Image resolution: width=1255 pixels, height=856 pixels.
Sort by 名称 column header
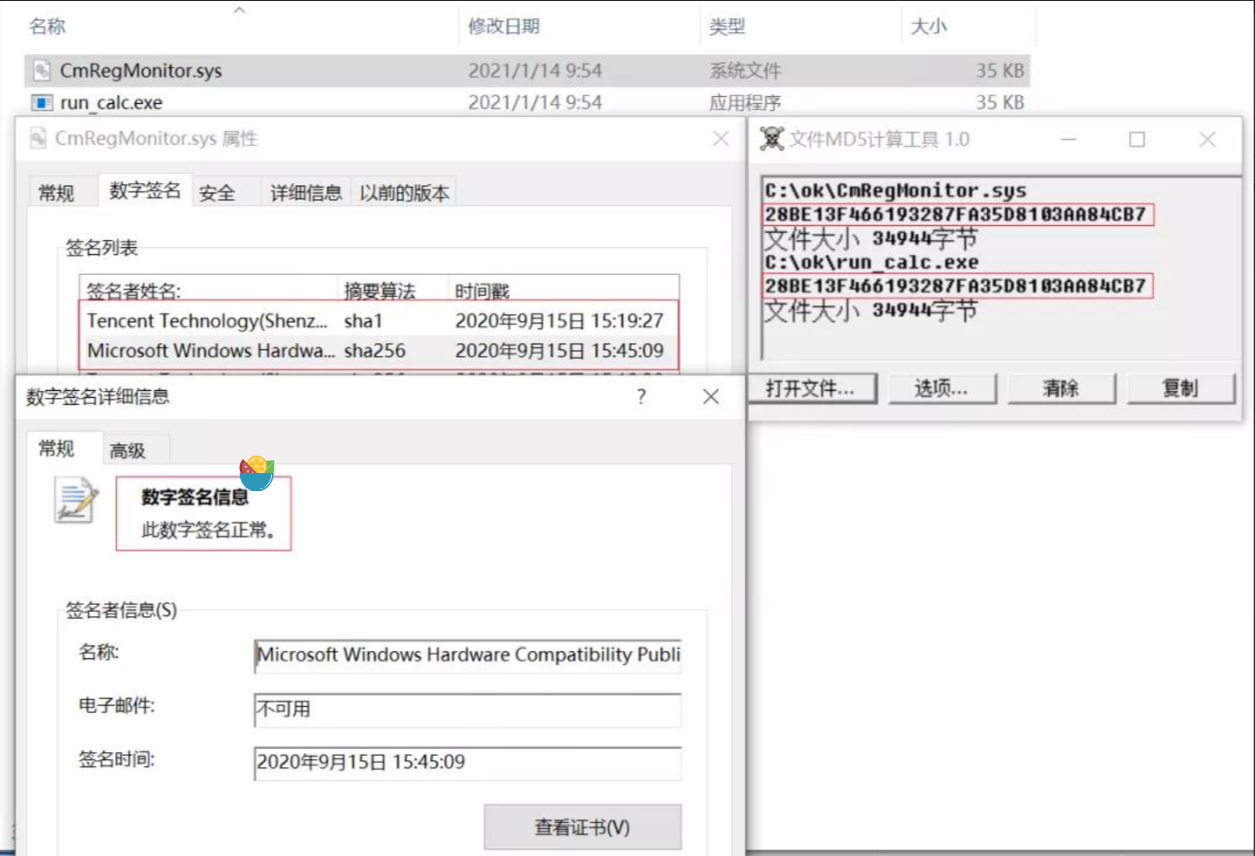[48, 27]
